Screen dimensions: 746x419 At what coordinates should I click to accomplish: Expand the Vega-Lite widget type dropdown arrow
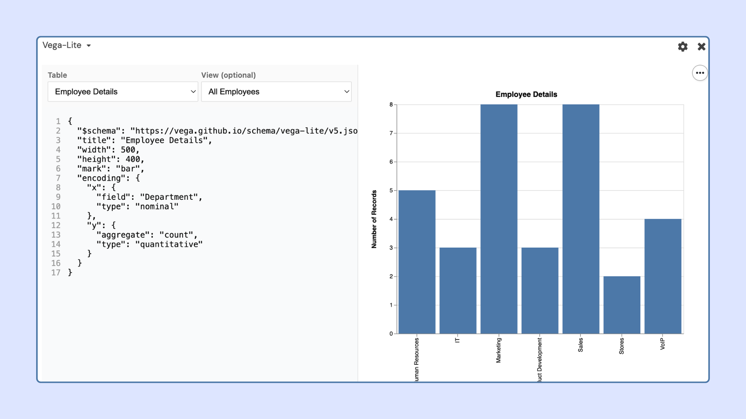coord(89,46)
